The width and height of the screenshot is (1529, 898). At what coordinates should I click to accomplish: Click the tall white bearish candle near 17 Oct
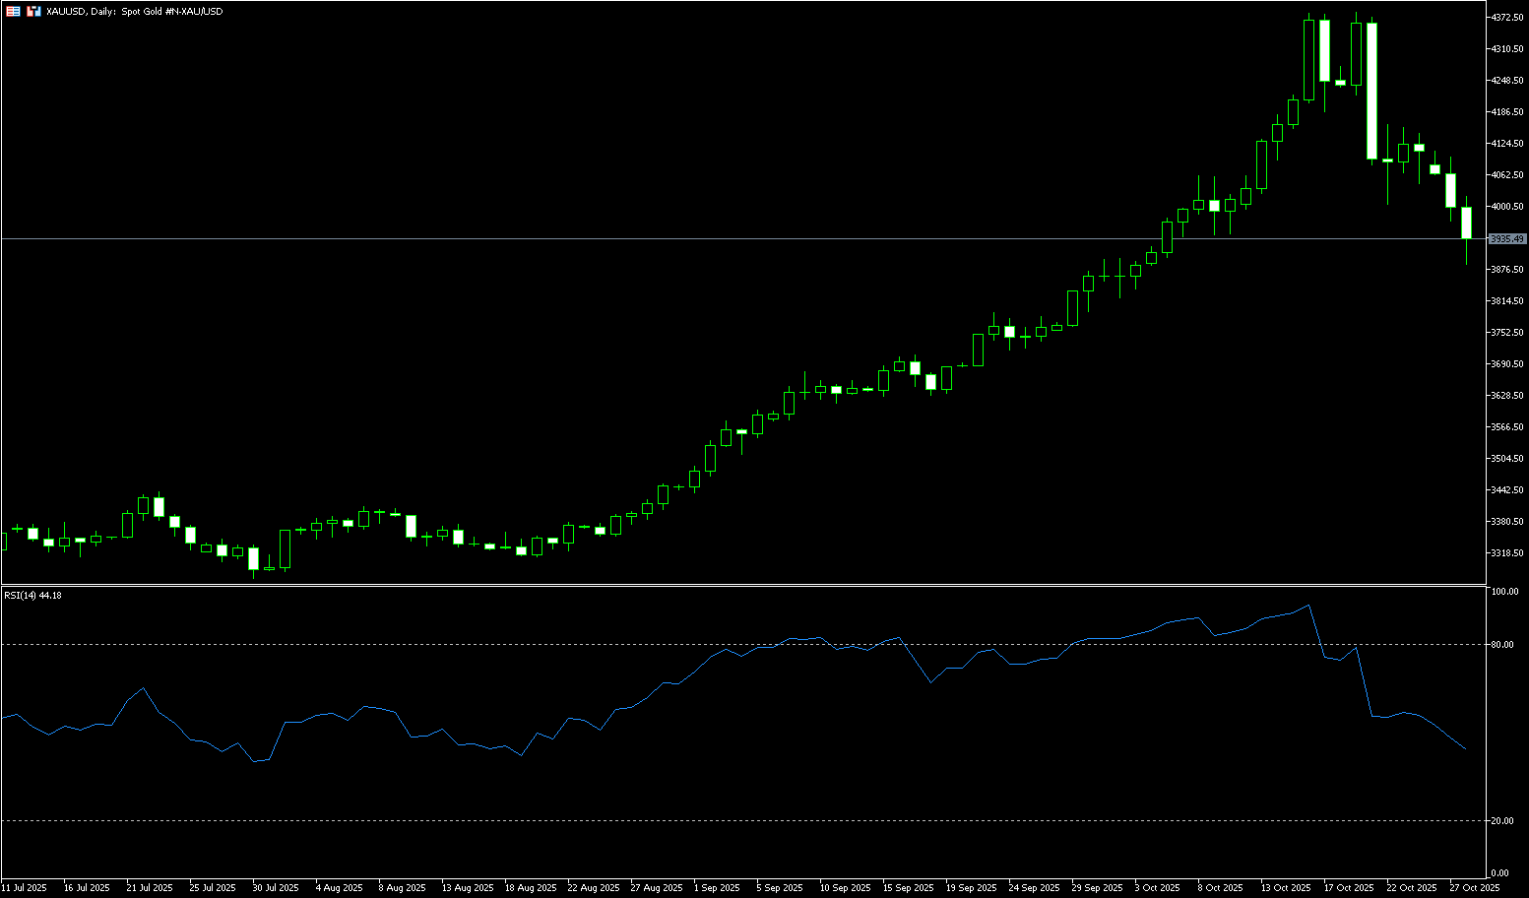1371,91
